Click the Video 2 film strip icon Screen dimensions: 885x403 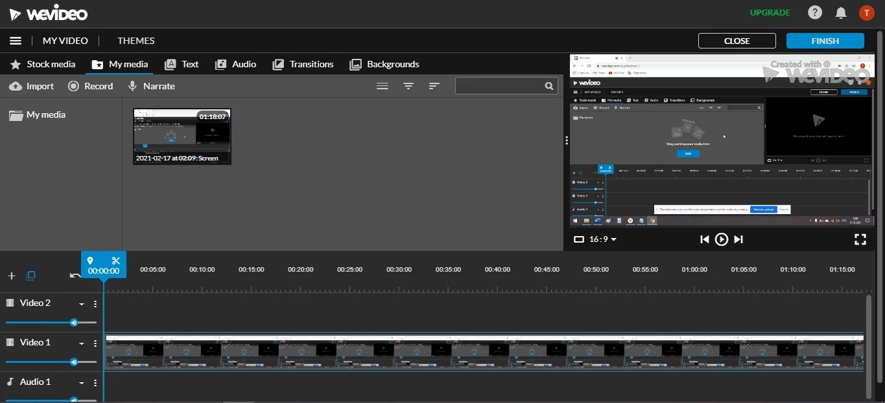pos(10,303)
